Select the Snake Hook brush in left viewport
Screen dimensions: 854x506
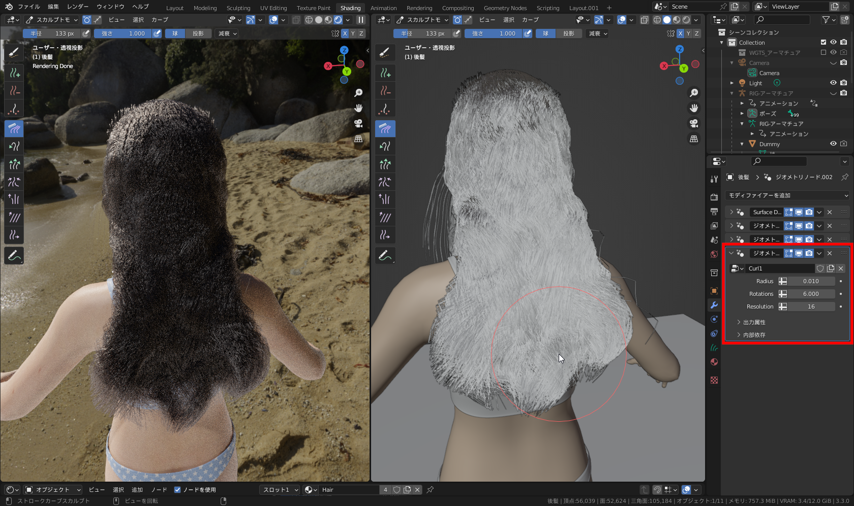pos(14,146)
